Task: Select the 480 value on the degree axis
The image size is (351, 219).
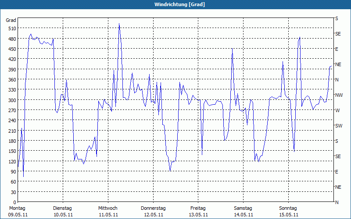Action: [12, 39]
